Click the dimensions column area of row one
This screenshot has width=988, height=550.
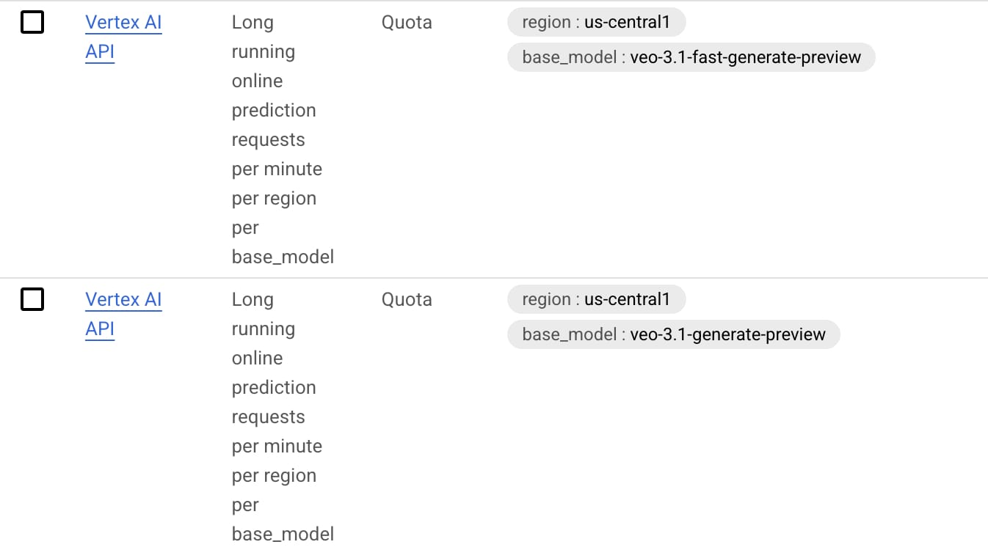click(x=691, y=40)
